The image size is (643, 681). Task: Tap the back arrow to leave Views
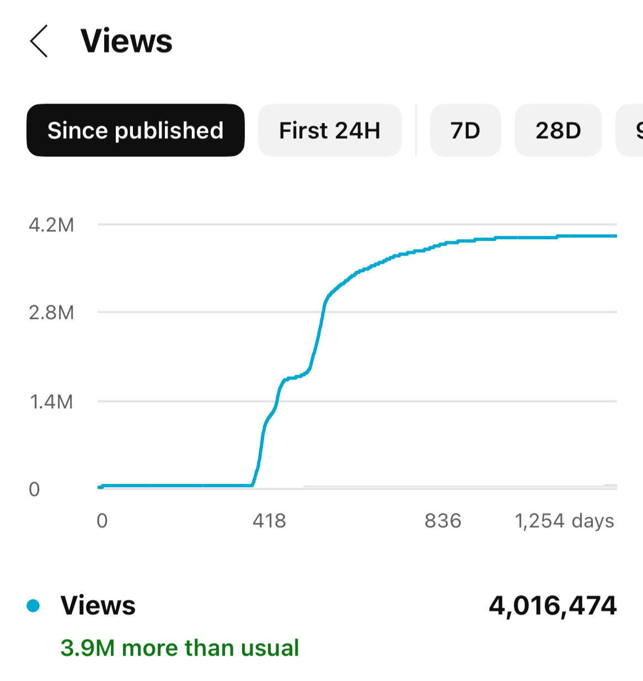pyautogui.click(x=39, y=41)
